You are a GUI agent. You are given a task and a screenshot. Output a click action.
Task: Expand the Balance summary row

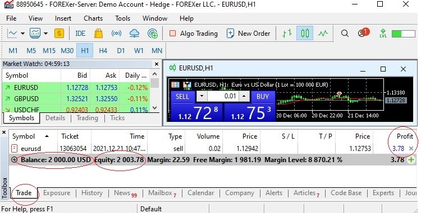pyautogui.click(x=14, y=160)
